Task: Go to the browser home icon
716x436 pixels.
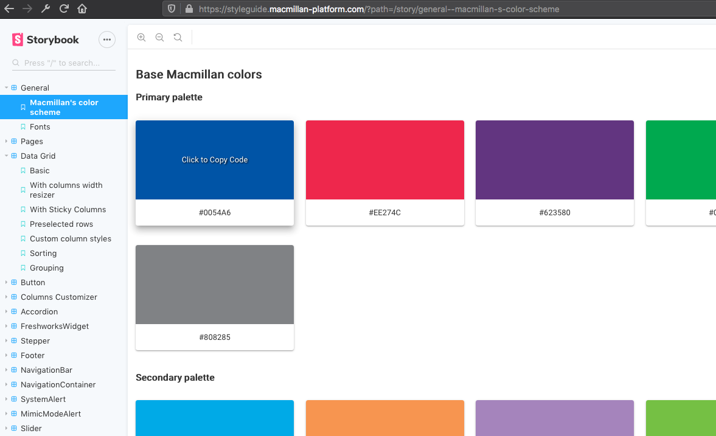Action: click(82, 9)
